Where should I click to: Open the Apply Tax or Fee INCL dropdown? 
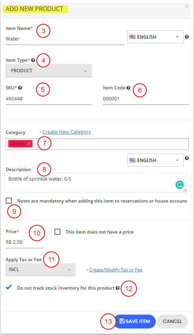(40, 270)
